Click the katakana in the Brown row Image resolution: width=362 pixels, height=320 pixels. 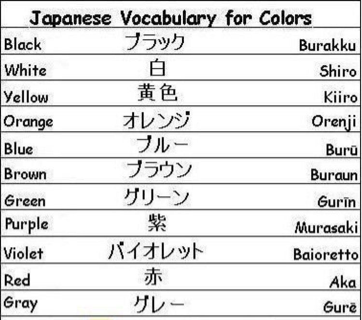click(159, 170)
